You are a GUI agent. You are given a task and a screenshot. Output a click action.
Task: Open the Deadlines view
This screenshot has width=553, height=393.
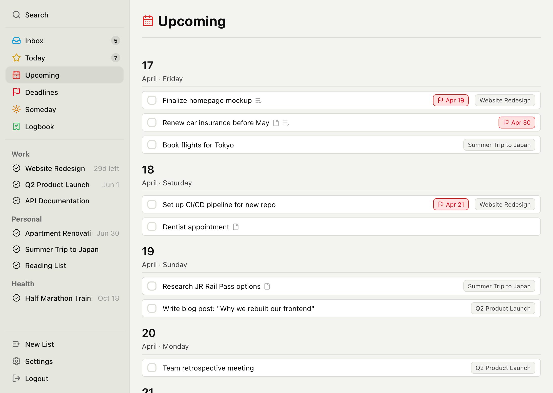65,92
